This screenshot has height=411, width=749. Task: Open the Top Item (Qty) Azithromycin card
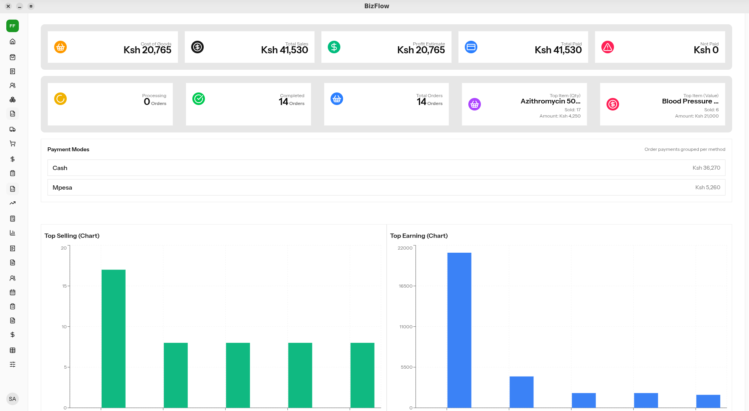tap(524, 104)
